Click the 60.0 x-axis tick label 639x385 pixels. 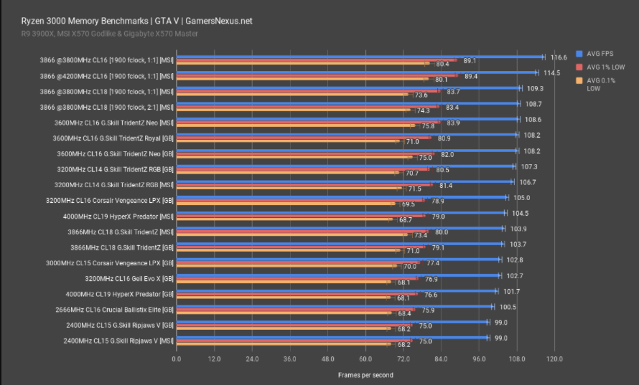(365, 359)
